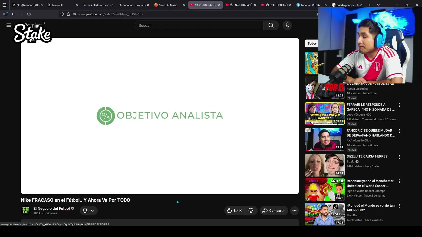Viewport: 422px width, 237px height.
Task: Open El Negocio del Fútbol channel name link
Action: pos(51,208)
